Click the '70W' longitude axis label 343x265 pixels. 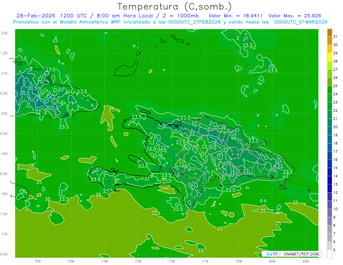tap(238, 261)
